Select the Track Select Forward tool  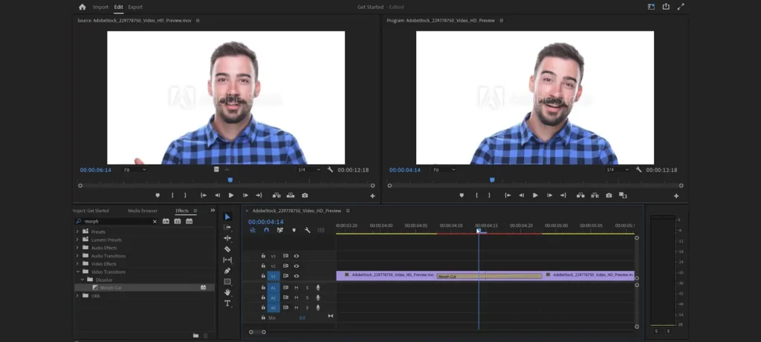click(x=227, y=228)
